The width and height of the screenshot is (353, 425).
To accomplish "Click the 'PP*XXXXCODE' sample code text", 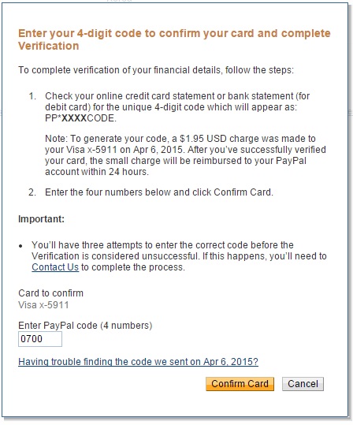I will click(80, 118).
